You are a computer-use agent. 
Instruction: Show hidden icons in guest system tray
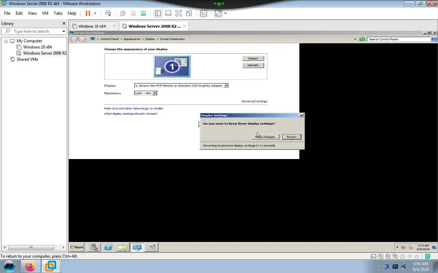[x=397, y=247]
